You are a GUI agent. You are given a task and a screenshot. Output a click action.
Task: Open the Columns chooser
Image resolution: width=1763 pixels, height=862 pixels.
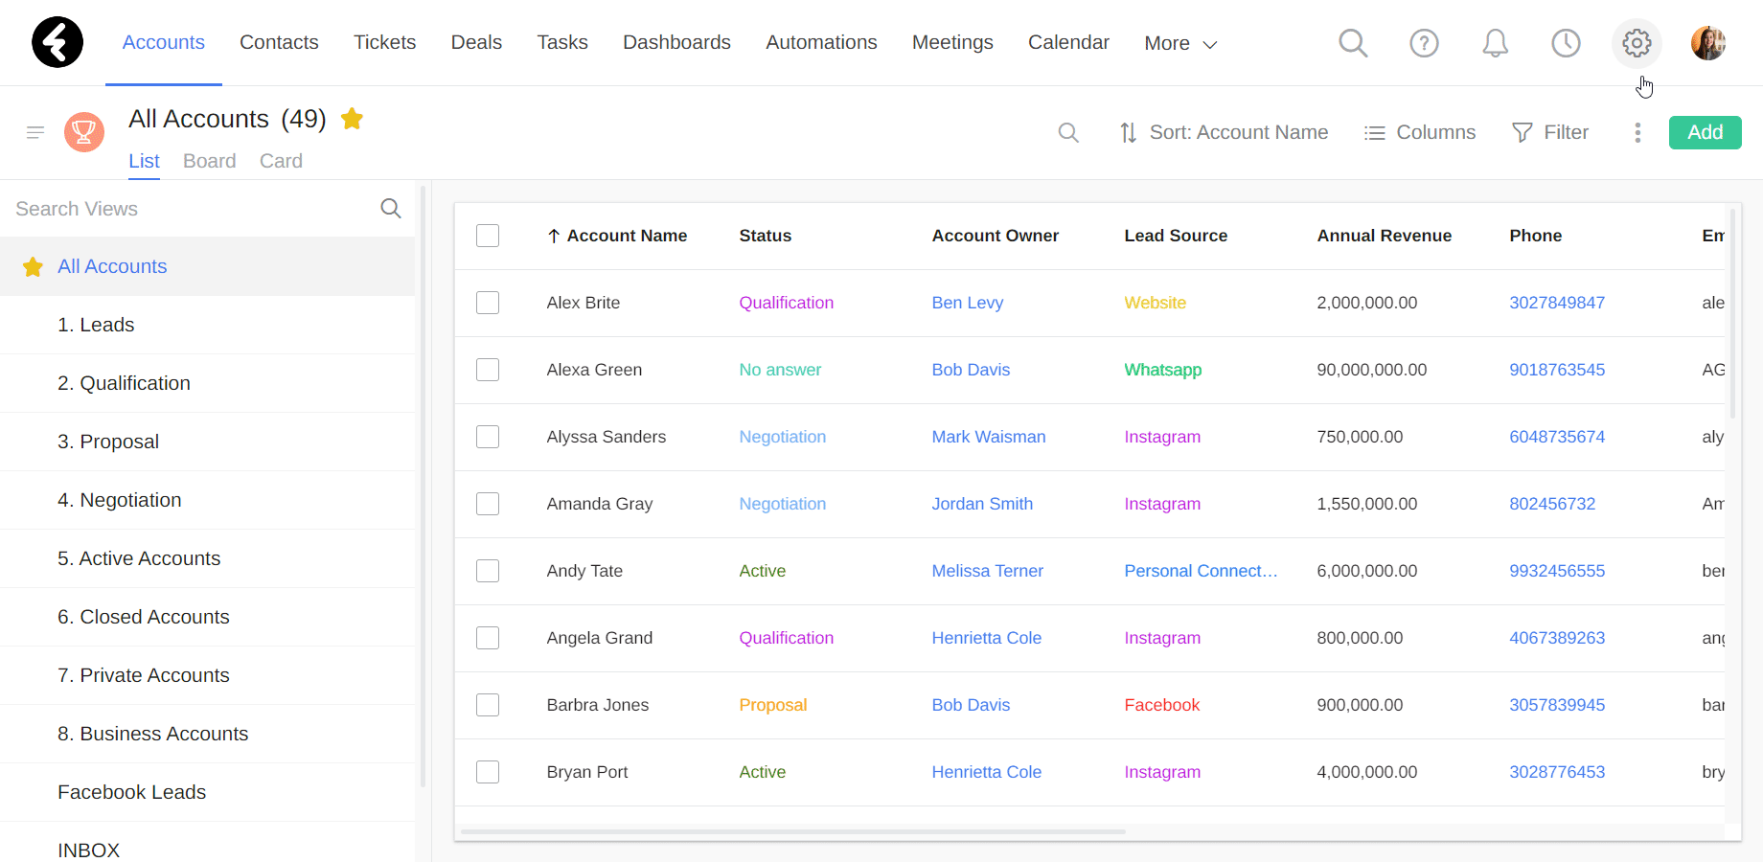click(x=1420, y=133)
